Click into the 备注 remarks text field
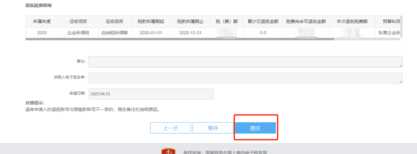 245,62
